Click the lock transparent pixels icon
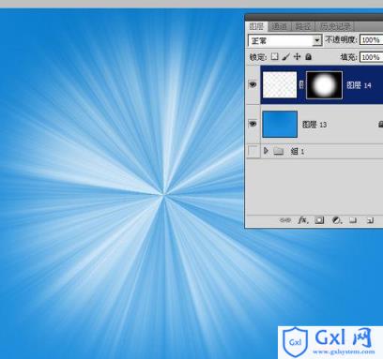The width and height of the screenshot is (383, 359). tap(274, 56)
